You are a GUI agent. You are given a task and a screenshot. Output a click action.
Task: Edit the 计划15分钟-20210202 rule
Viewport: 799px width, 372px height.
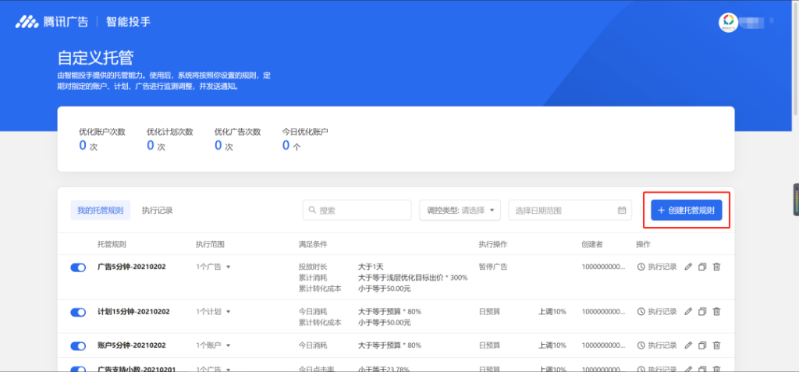[x=688, y=311]
